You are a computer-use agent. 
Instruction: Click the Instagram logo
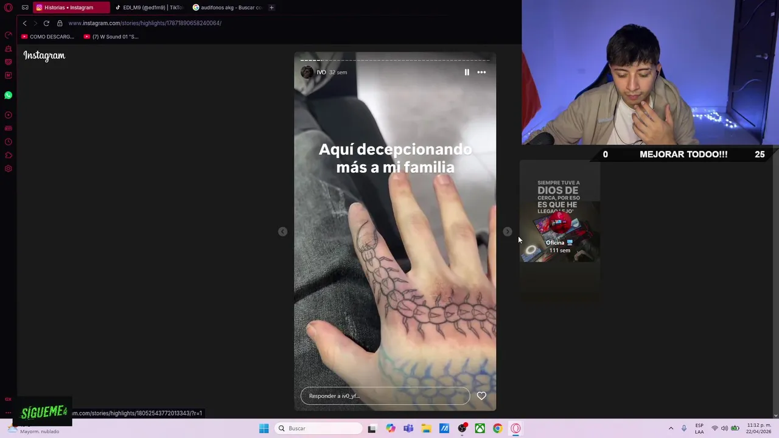pos(44,55)
